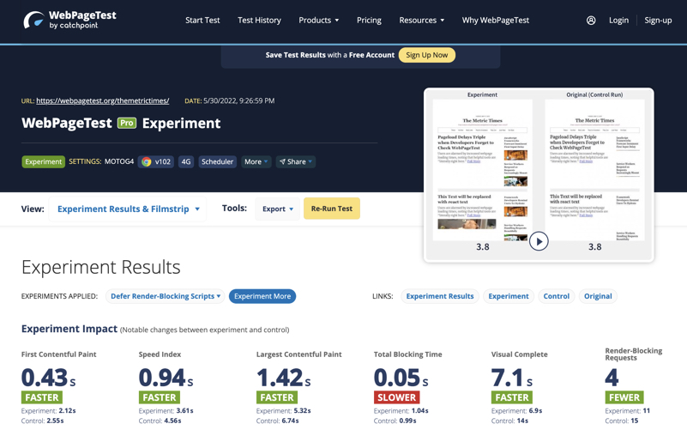Expand Defer Render-Blocking Scripts experiment

pos(166,296)
